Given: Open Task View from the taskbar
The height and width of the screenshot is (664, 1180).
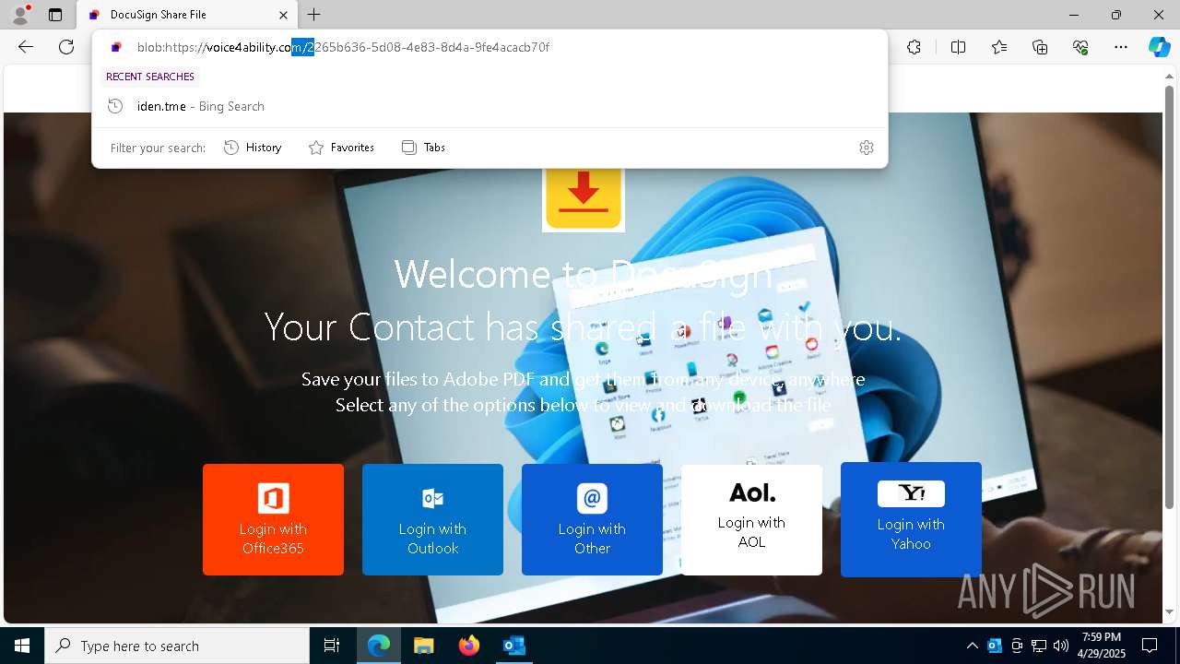Looking at the screenshot, I should click(332, 646).
